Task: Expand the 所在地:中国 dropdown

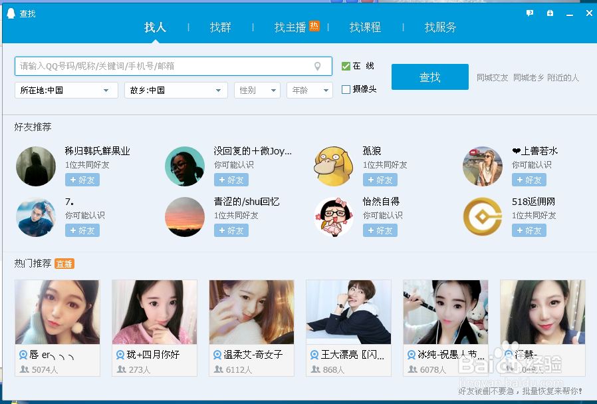Action: click(66, 91)
